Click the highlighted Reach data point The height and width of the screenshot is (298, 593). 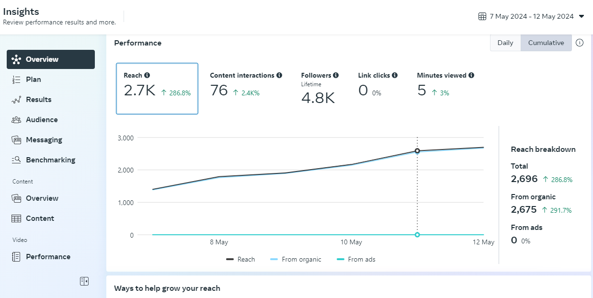(417, 151)
